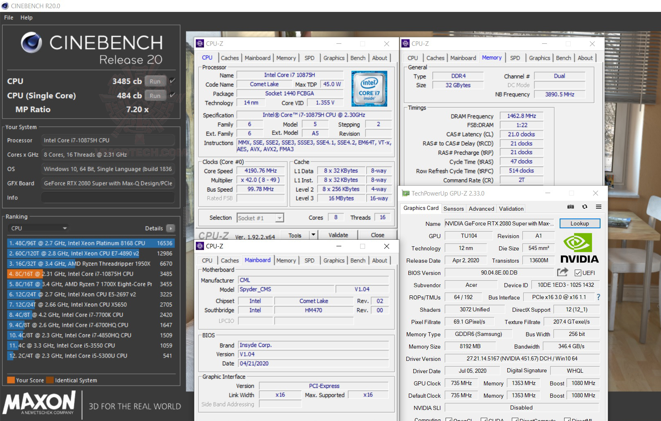
Task: Toggle the checkmark next to the CPU Run button
Action: click(173, 81)
